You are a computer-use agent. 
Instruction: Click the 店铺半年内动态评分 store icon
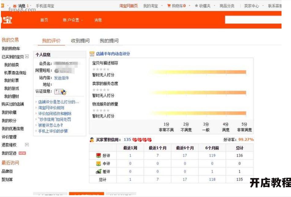pos(92,54)
